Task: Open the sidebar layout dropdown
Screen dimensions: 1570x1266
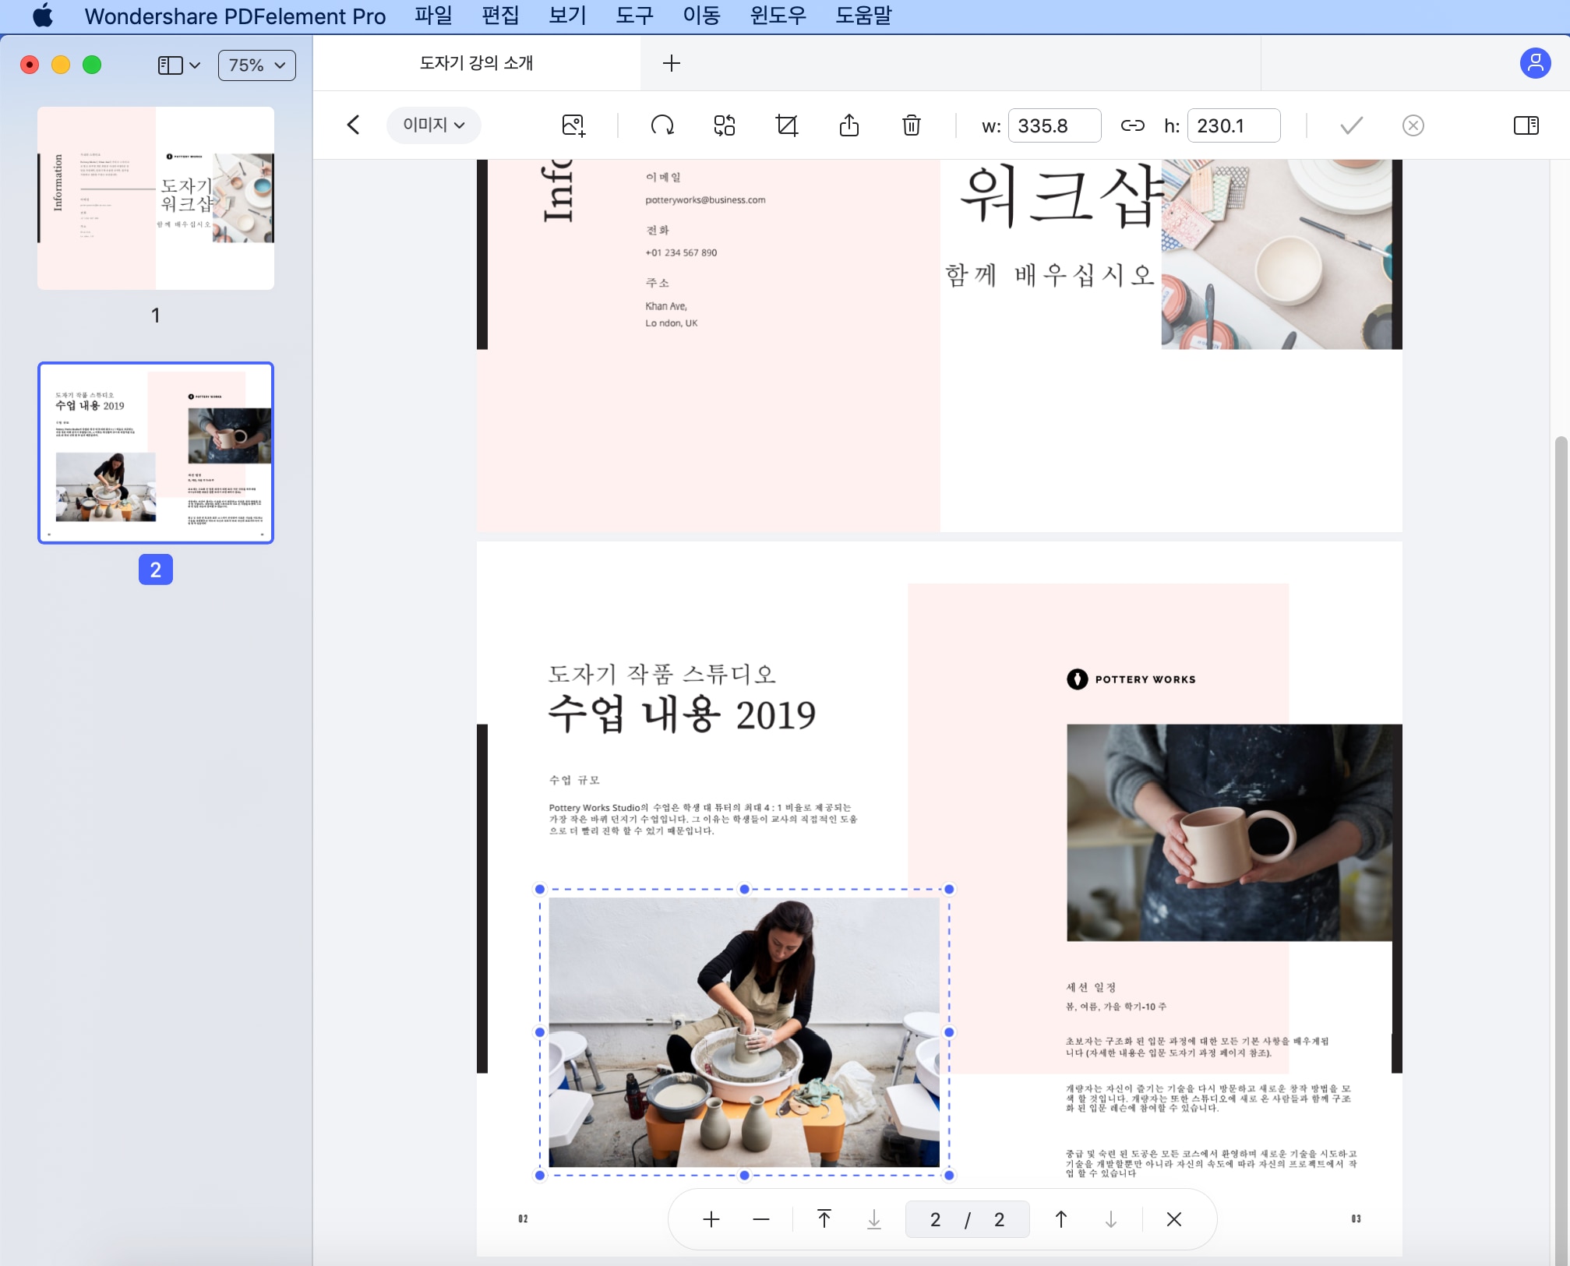Action: [179, 65]
